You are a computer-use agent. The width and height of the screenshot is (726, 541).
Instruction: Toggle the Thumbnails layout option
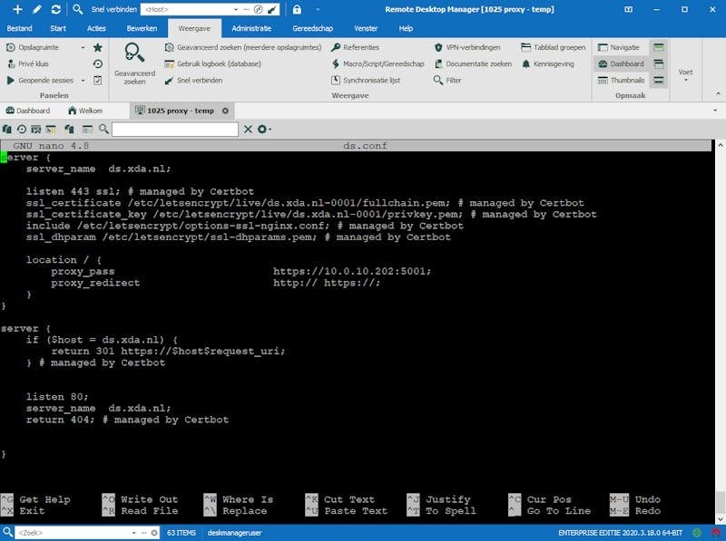[622, 81]
